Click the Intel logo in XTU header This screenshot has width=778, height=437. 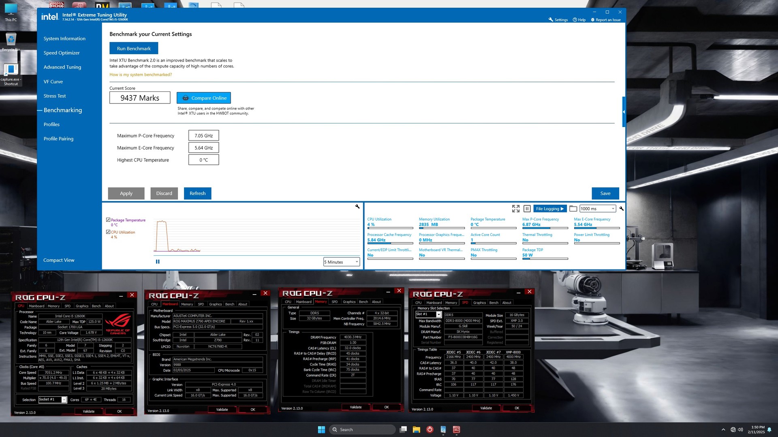[50, 17]
